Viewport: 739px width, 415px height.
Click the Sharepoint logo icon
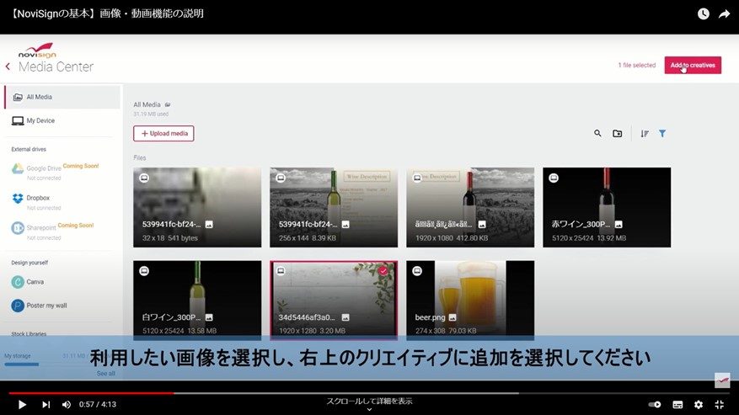click(x=18, y=228)
